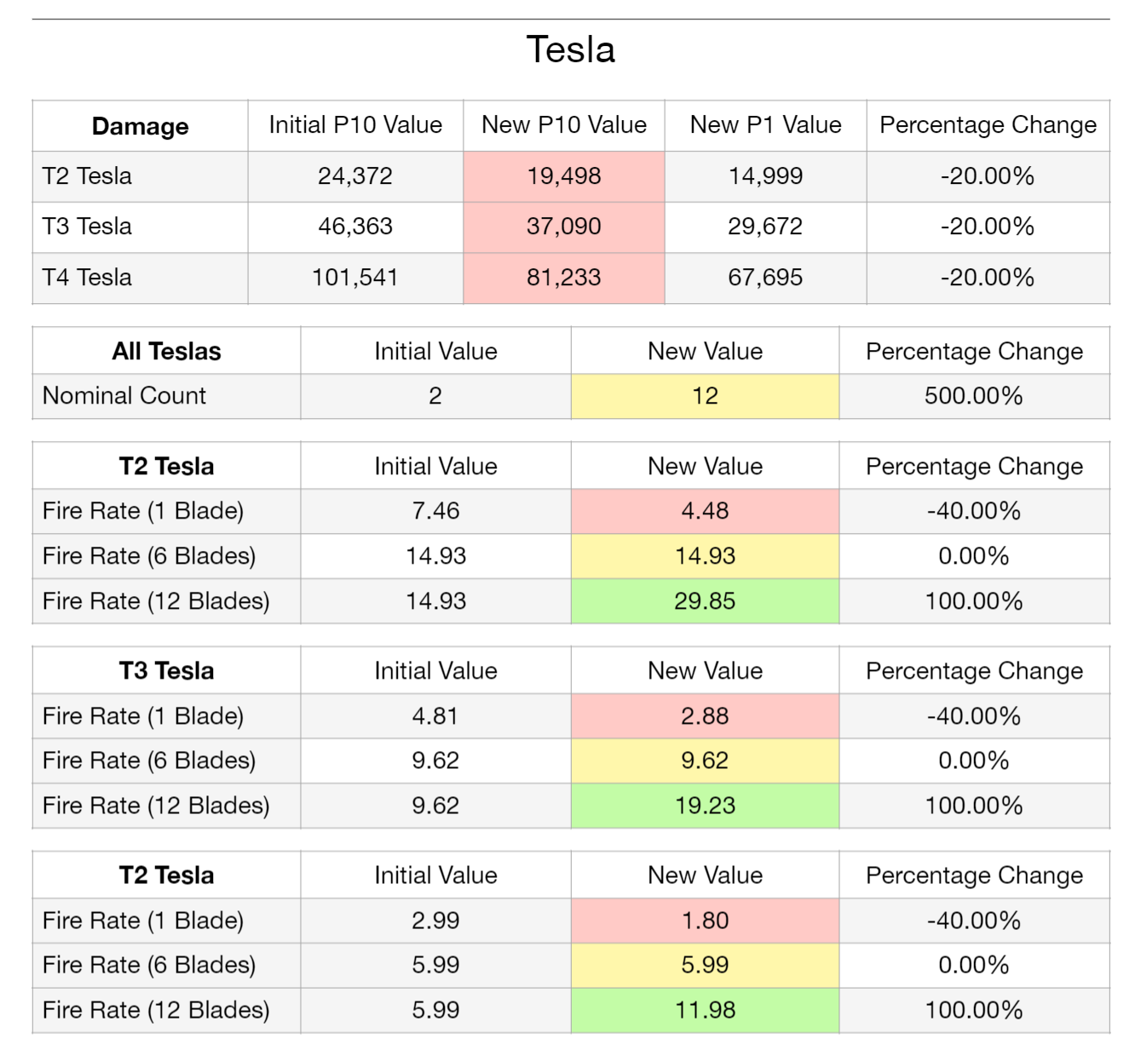Click the T3 Tesla fire rate table header
This screenshot has height=1050, width=1135.
pos(167,671)
